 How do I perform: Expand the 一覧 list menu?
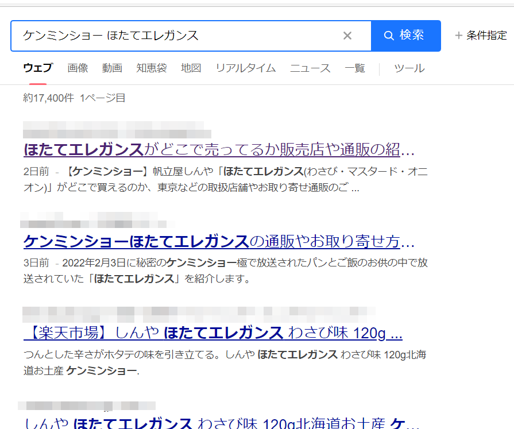tap(354, 68)
